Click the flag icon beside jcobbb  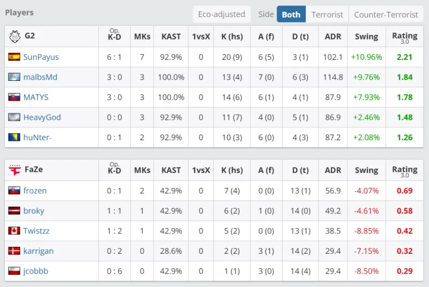point(14,271)
